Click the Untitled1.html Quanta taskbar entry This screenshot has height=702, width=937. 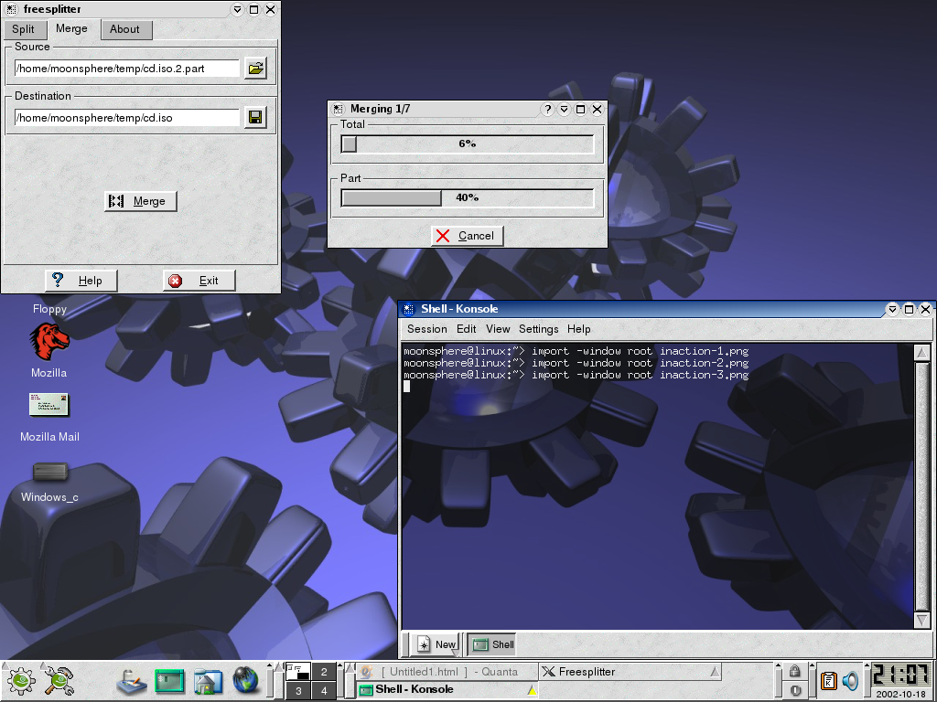(447, 672)
